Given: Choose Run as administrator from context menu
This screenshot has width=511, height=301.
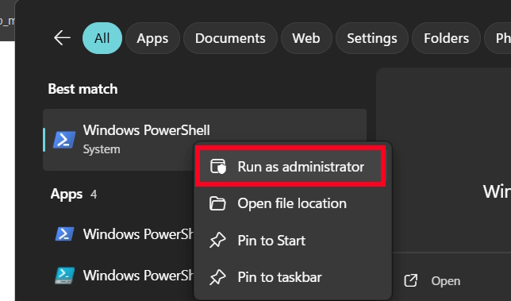Looking at the screenshot, I should point(290,166).
